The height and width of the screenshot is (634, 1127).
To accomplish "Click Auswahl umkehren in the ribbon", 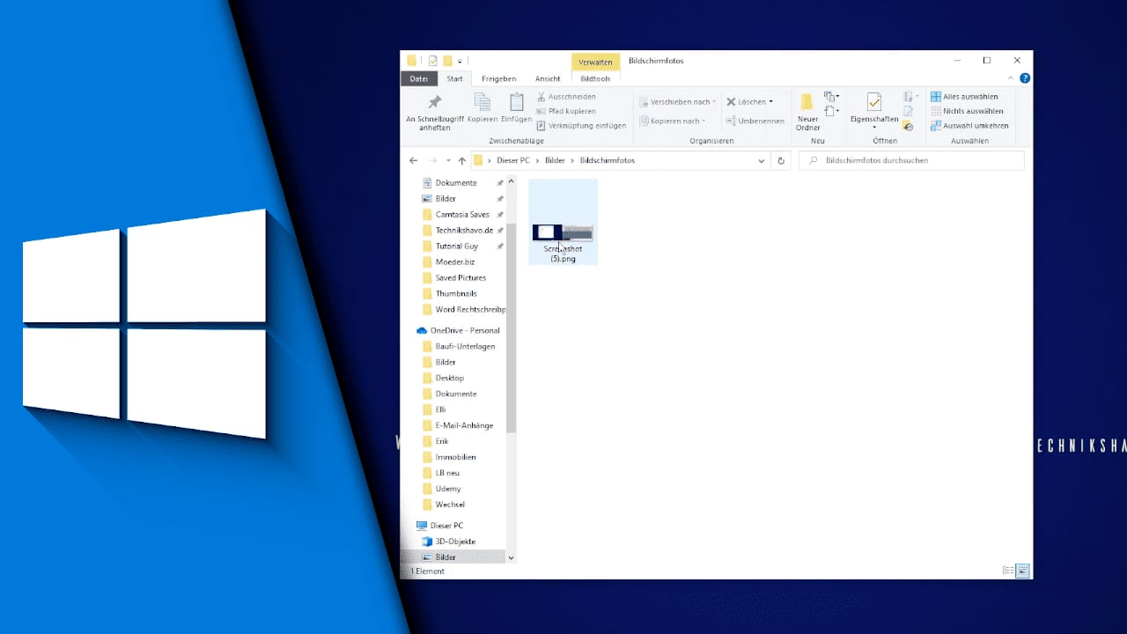I will point(969,125).
